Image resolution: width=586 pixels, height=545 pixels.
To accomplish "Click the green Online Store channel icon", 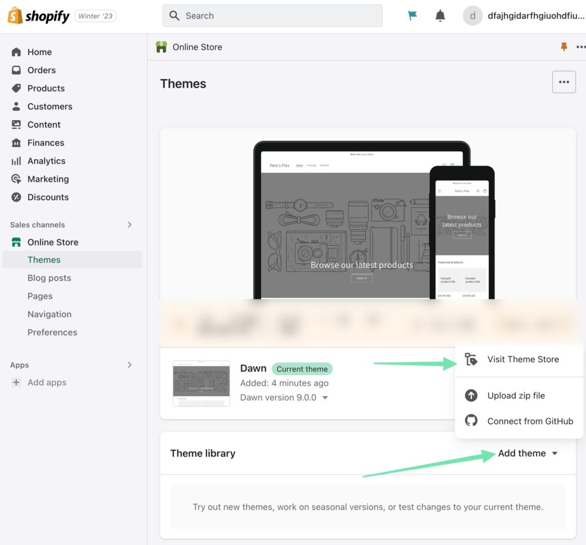I will pyautogui.click(x=16, y=242).
